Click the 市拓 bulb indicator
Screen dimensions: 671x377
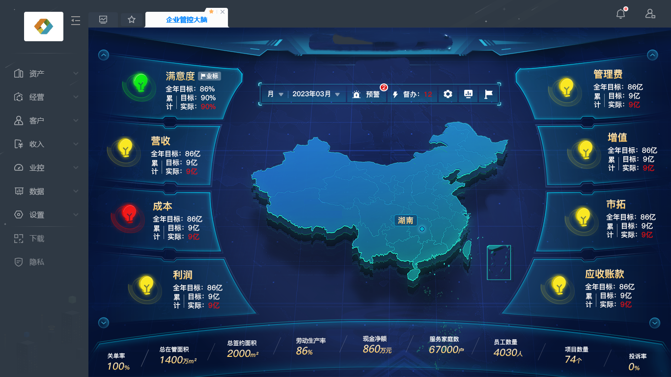(x=583, y=216)
